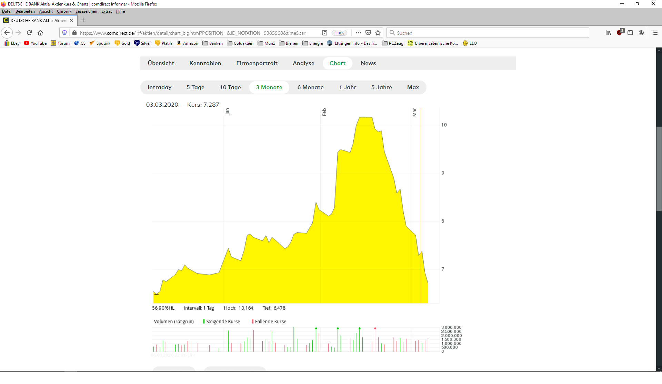Expand the Energie bookmarks folder
Screen dimensions: 662x384
click(x=313, y=43)
